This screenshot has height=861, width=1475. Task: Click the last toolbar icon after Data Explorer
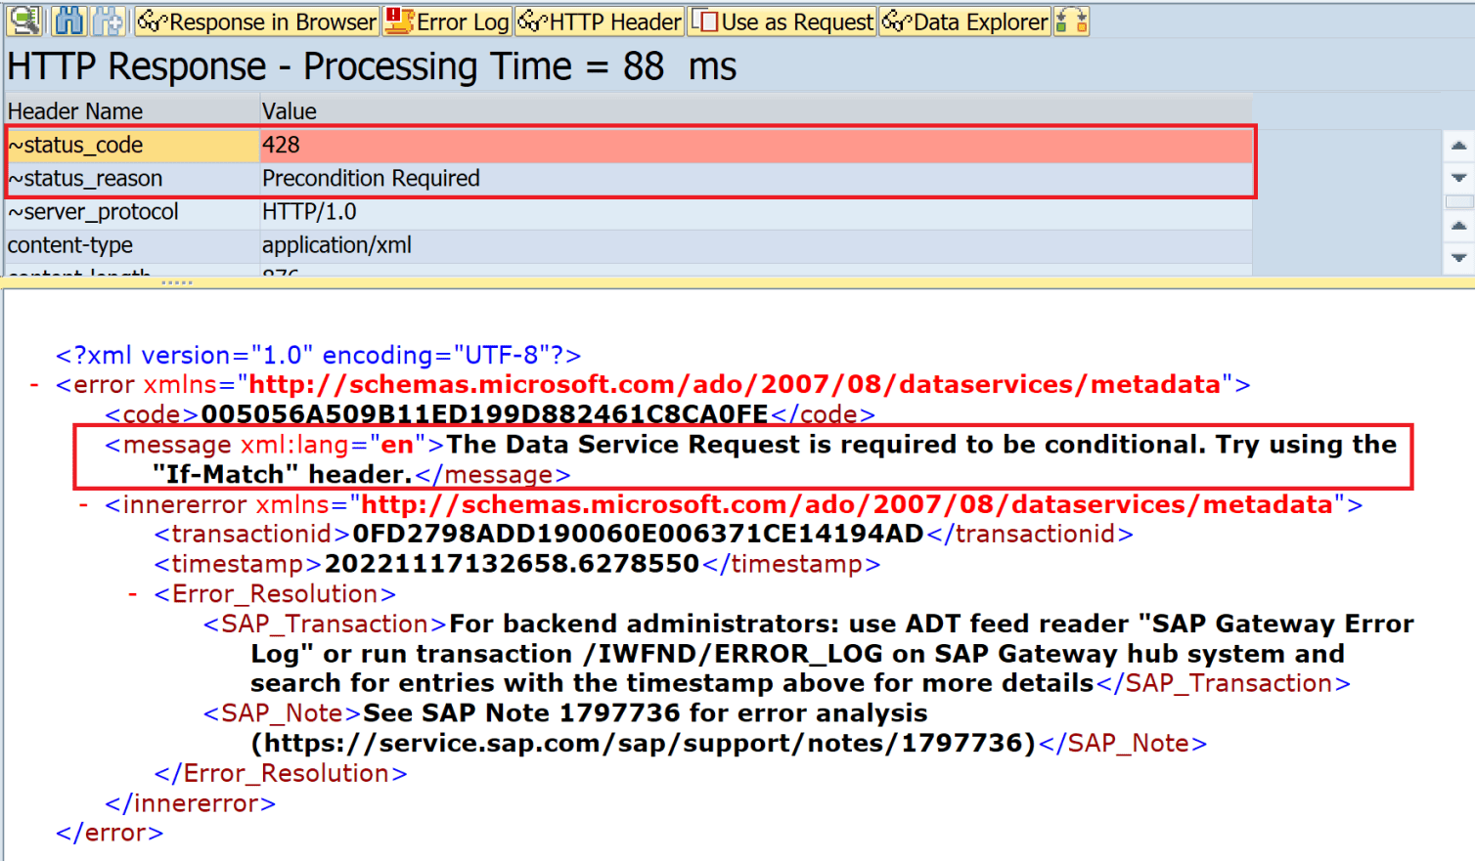click(1072, 22)
